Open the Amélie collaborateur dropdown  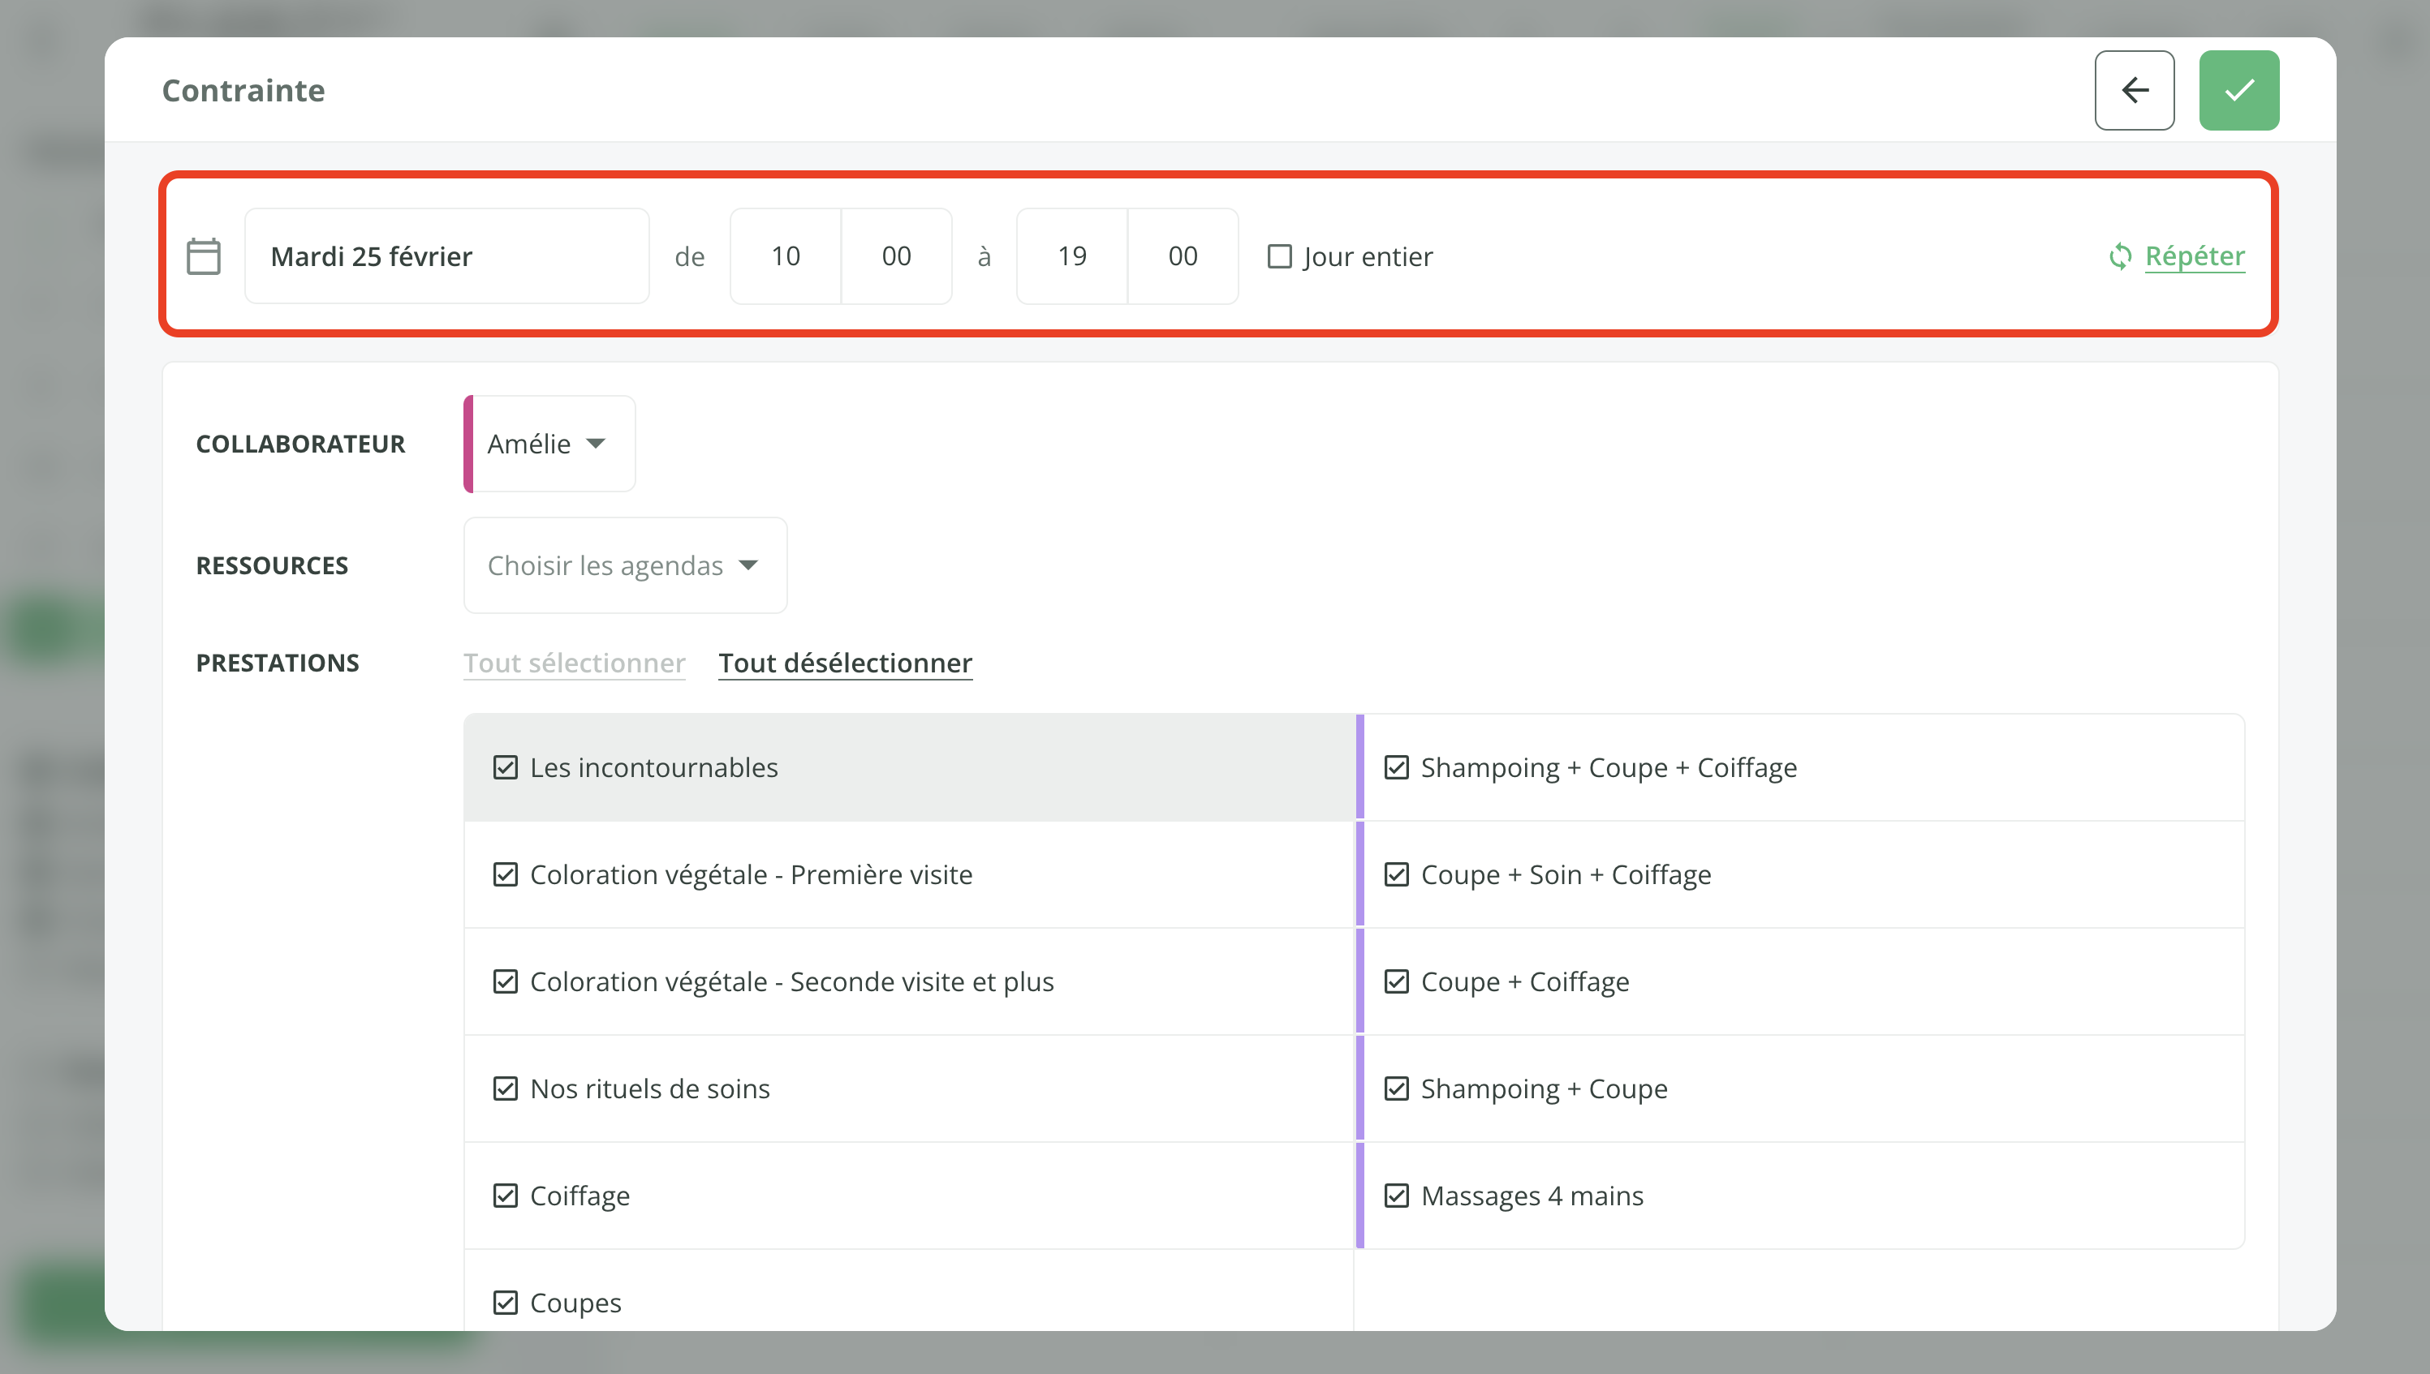tap(548, 444)
